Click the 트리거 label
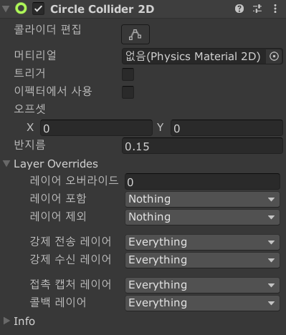Viewport: 286px width, 335px height. (29, 73)
